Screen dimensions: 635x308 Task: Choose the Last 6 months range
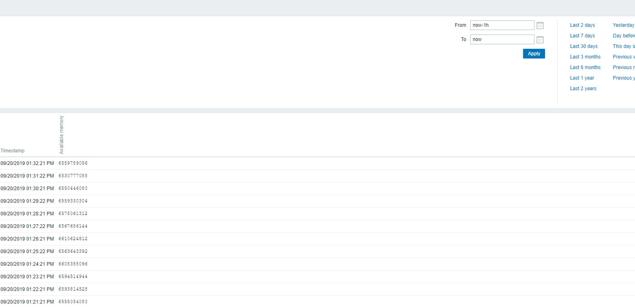point(585,67)
